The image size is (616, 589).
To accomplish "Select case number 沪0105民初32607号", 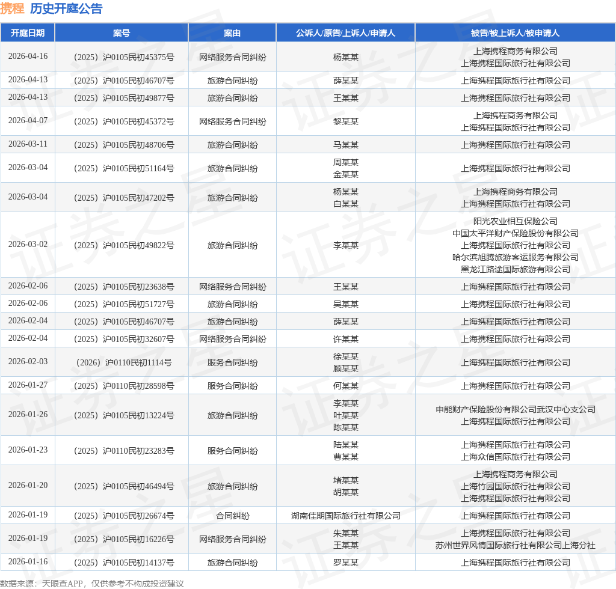I will tap(124, 339).
